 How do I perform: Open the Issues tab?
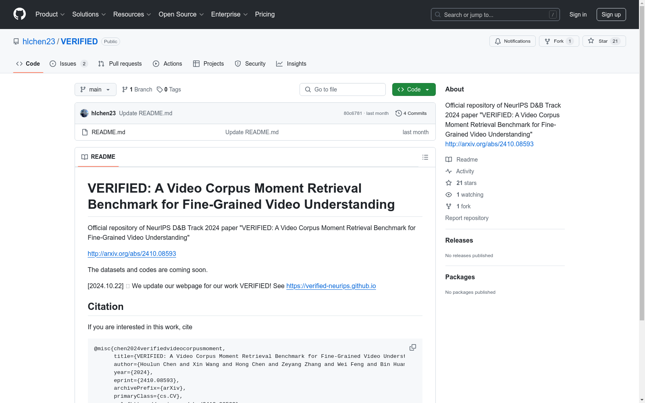[69, 64]
